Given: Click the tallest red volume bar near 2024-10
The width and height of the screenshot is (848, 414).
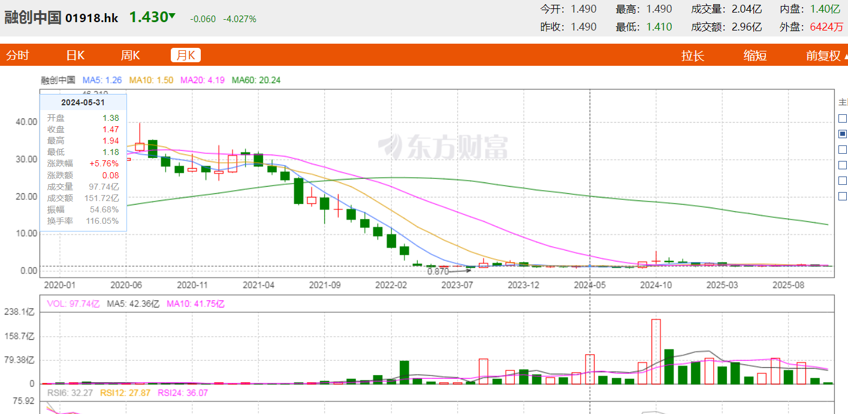Looking at the screenshot, I should click(656, 352).
